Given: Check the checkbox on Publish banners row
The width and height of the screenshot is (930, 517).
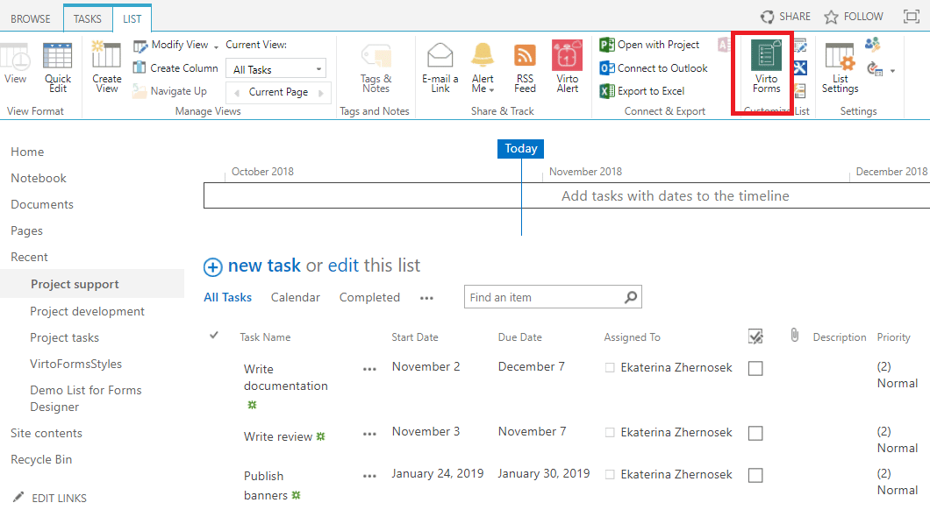Looking at the screenshot, I should pos(755,475).
